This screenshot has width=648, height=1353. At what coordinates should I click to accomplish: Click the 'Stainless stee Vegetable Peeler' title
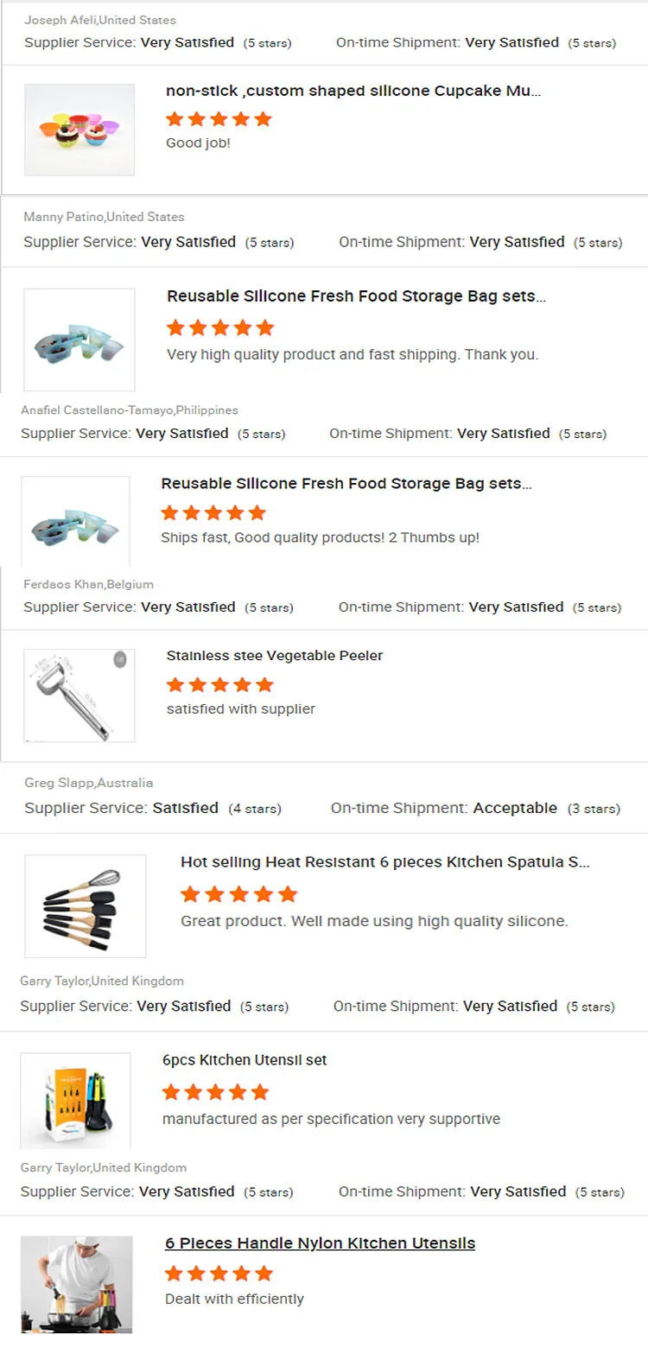[274, 656]
